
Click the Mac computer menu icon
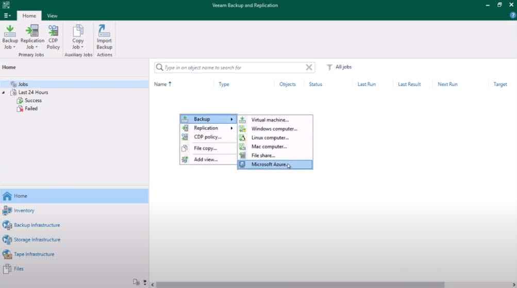[242, 147]
